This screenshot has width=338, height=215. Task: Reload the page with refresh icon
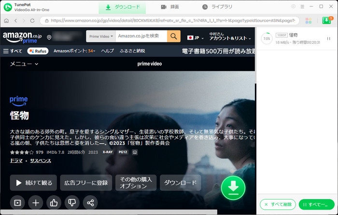tap(32, 21)
